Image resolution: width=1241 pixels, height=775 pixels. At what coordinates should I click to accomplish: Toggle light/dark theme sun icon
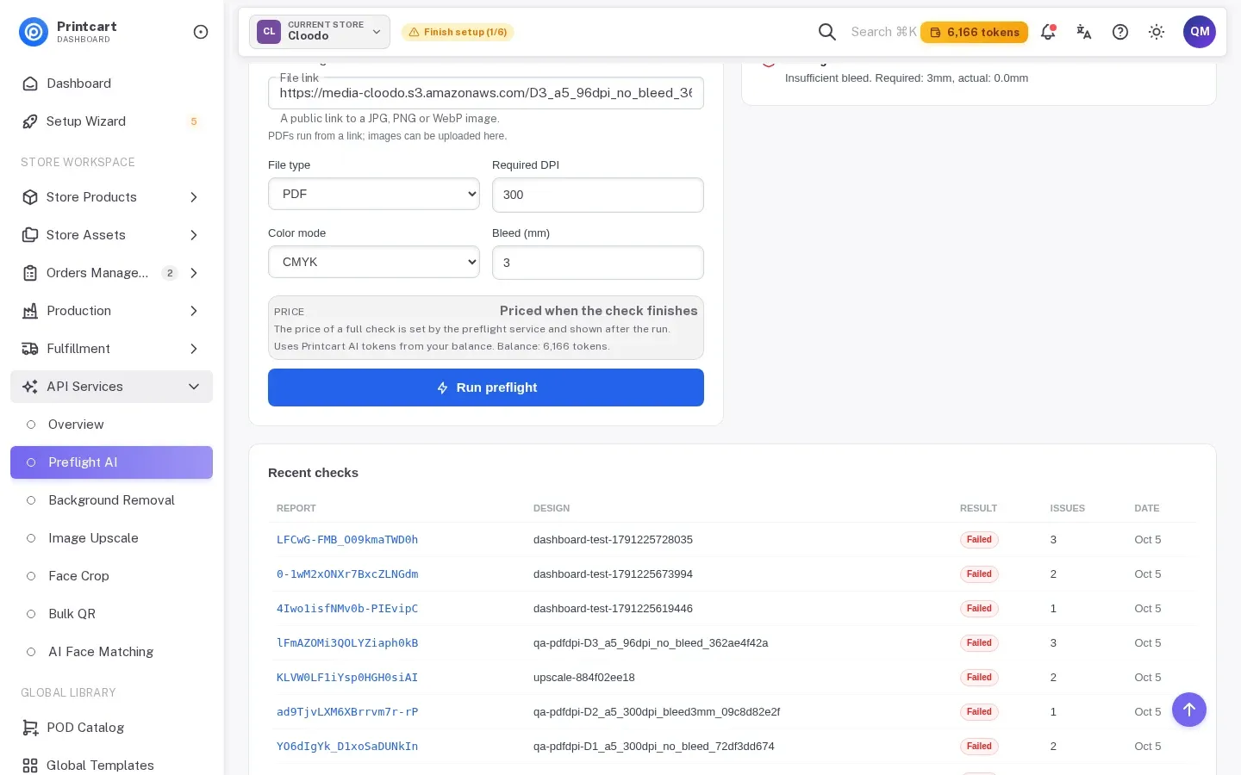point(1157,32)
